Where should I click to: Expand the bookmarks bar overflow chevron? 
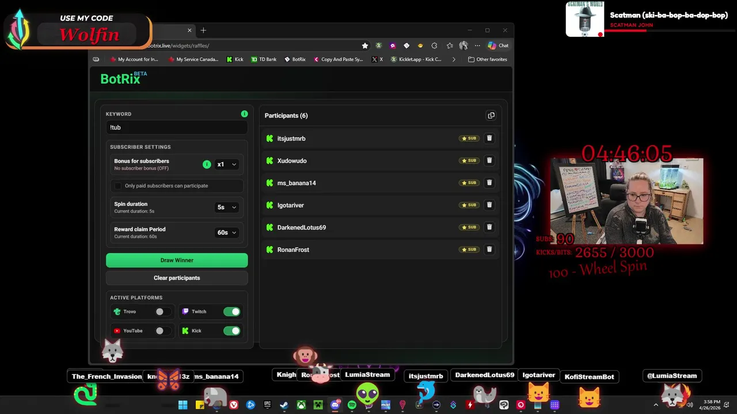click(x=454, y=59)
